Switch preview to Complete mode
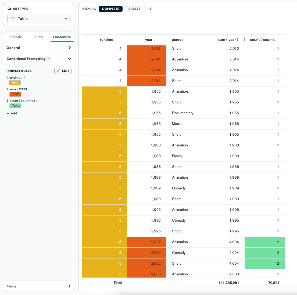Screen dimensions: 297x295 (x=110, y=9)
